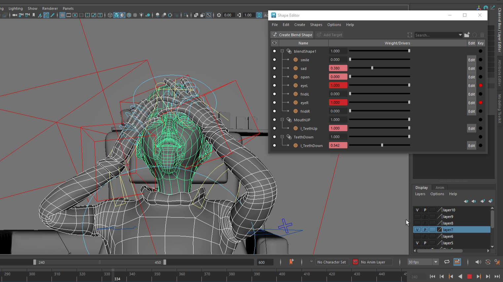Viewport: 503px width, 282px height.
Task: Toggle the viewport grid display icon
Action: 62,15
